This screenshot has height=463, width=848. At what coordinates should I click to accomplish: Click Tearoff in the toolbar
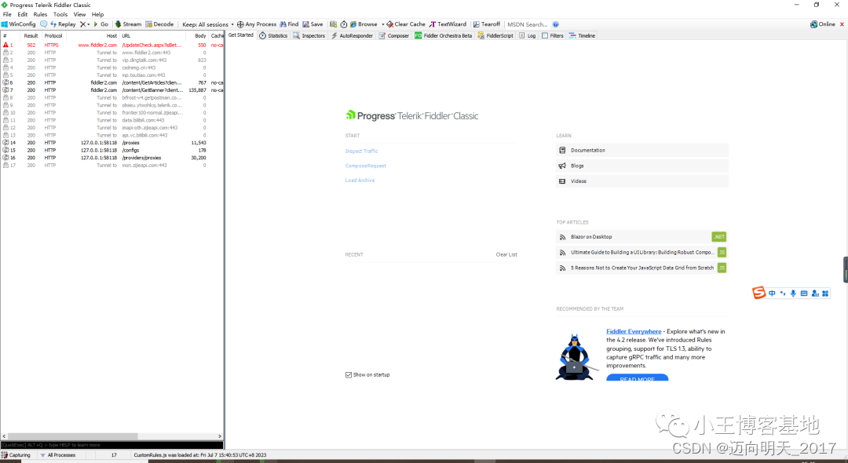[x=487, y=24]
